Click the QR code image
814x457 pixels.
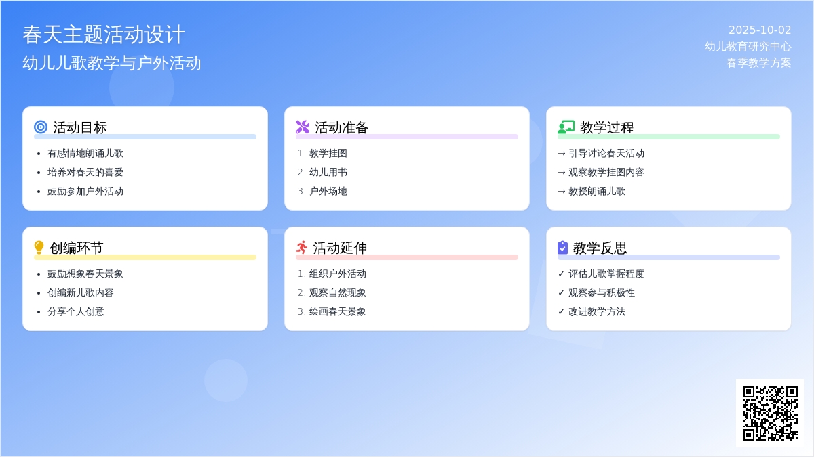769,412
